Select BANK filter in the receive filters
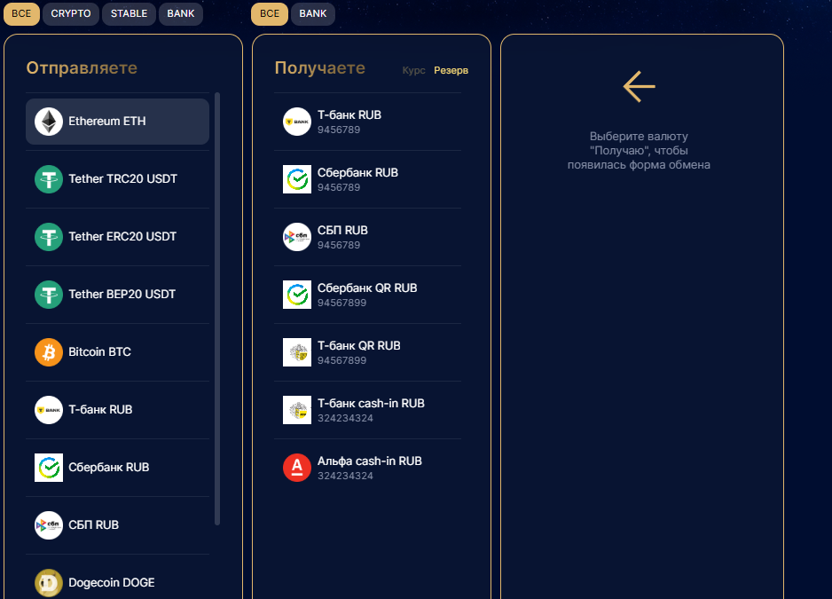This screenshot has width=832, height=599. click(x=313, y=14)
